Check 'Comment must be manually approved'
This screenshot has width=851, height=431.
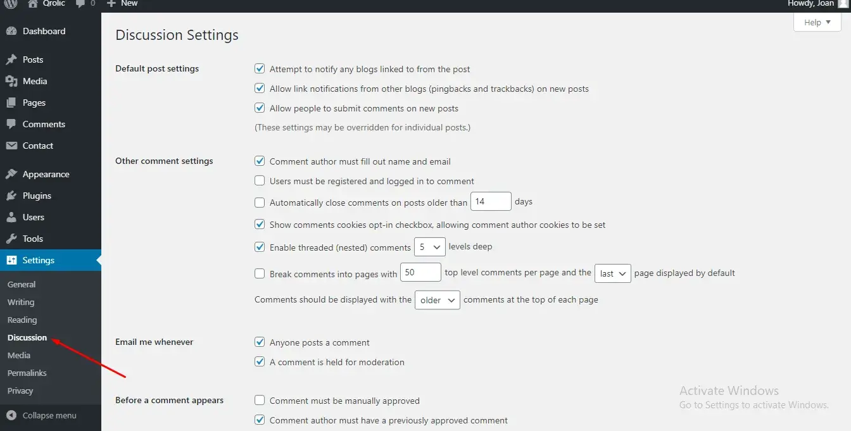click(260, 400)
